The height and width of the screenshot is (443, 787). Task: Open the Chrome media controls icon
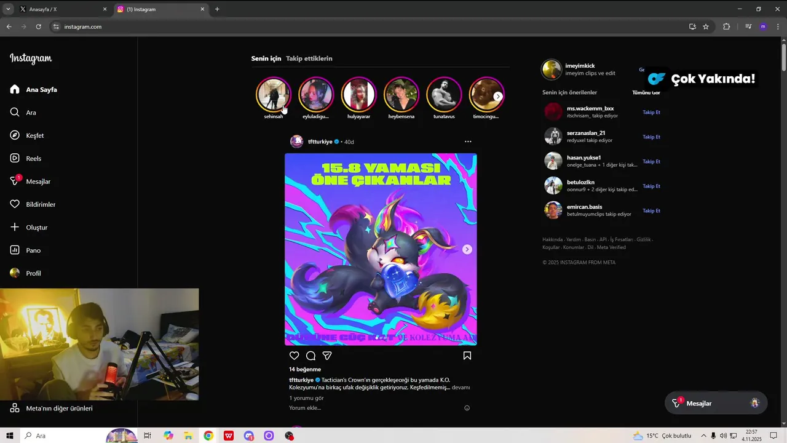click(x=748, y=26)
